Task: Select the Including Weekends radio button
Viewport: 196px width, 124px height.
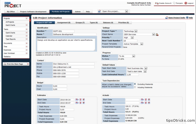Action: click(135, 87)
